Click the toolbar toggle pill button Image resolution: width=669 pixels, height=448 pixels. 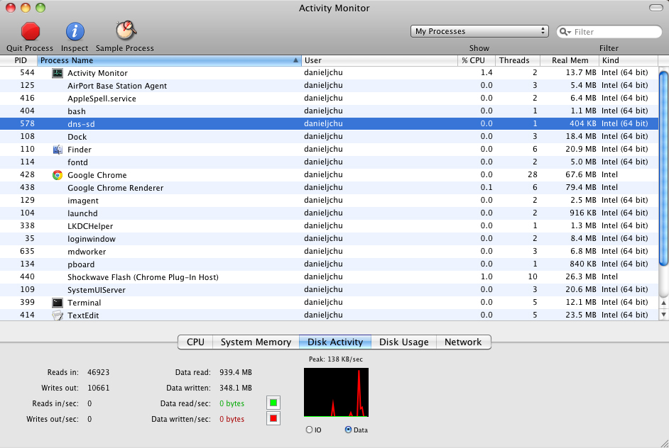[x=656, y=8]
